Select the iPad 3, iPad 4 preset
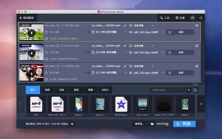The image size is (222, 139). click(x=143, y=106)
